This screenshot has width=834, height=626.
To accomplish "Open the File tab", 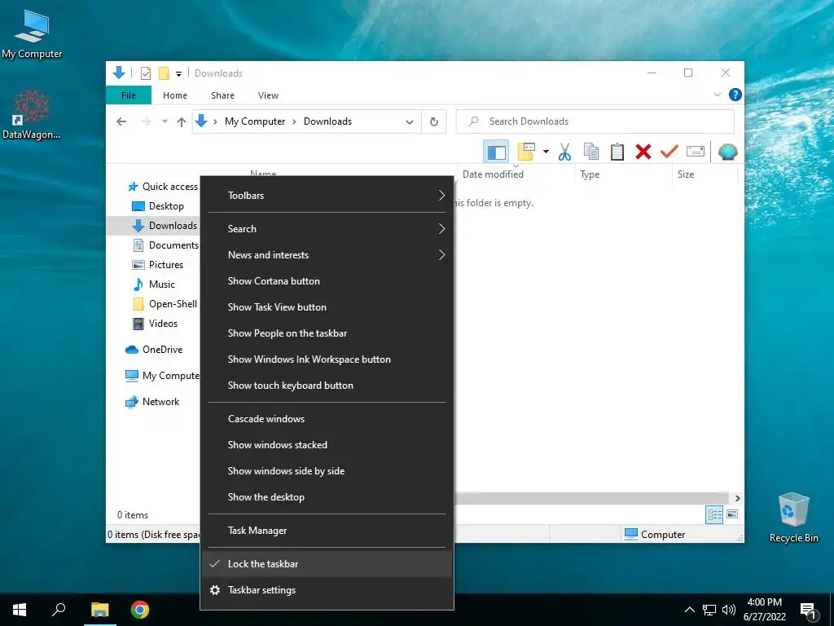I will coord(129,95).
